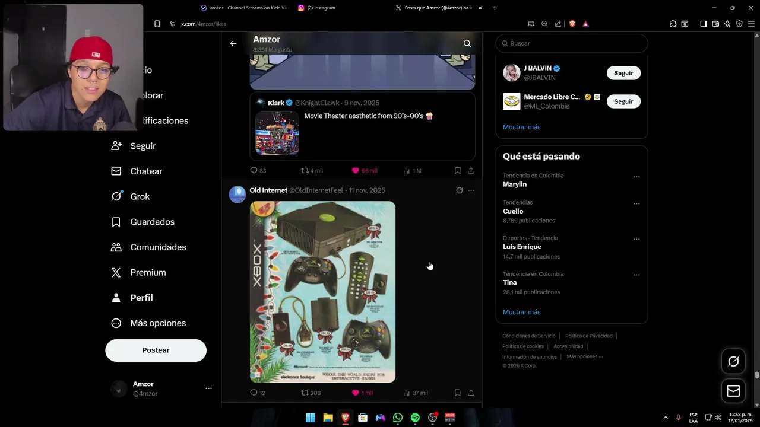This screenshot has height=427, width=760.
Task: Open more options on the Old Internet post
Action: pos(471,190)
